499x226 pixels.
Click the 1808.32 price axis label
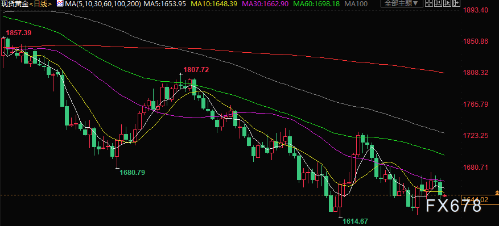[475, 73]
